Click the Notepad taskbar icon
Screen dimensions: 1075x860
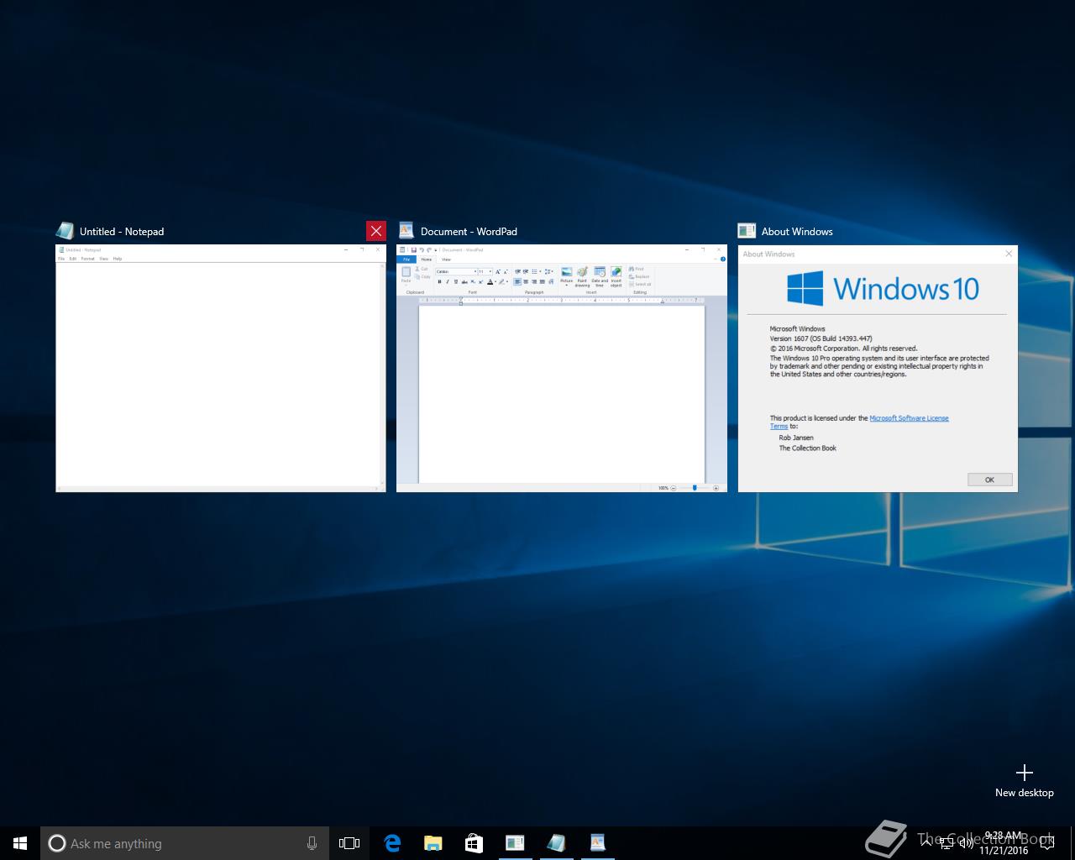point(556,843)
